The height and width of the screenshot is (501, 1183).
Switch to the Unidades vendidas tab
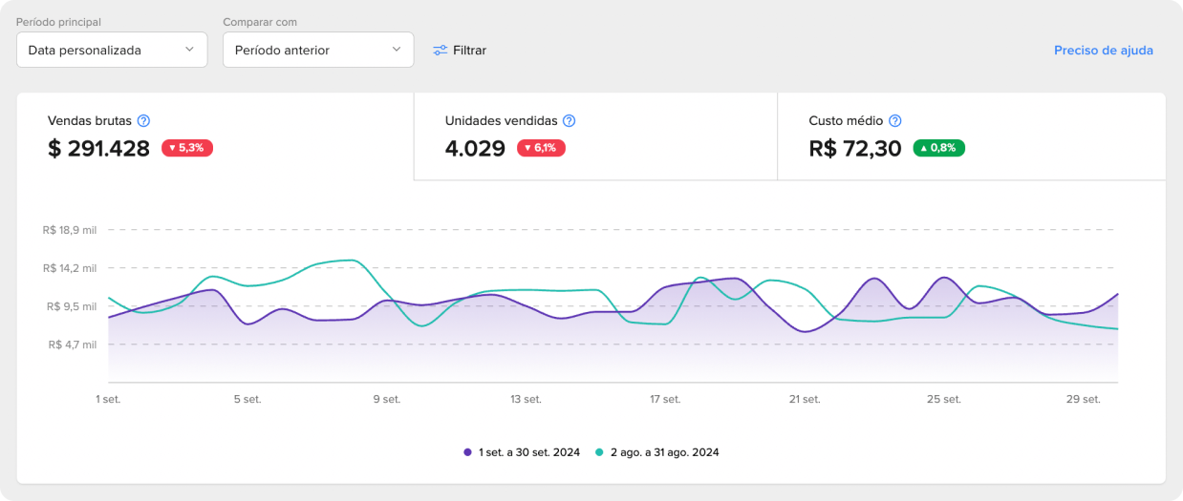click(x=595, y=136)
